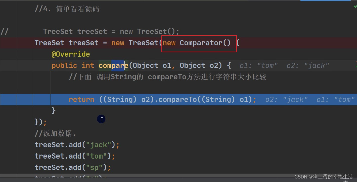This screenshot has height=182, width=357.
Task: Click the "int" return type keyword
Action: [x=88, y=66]
